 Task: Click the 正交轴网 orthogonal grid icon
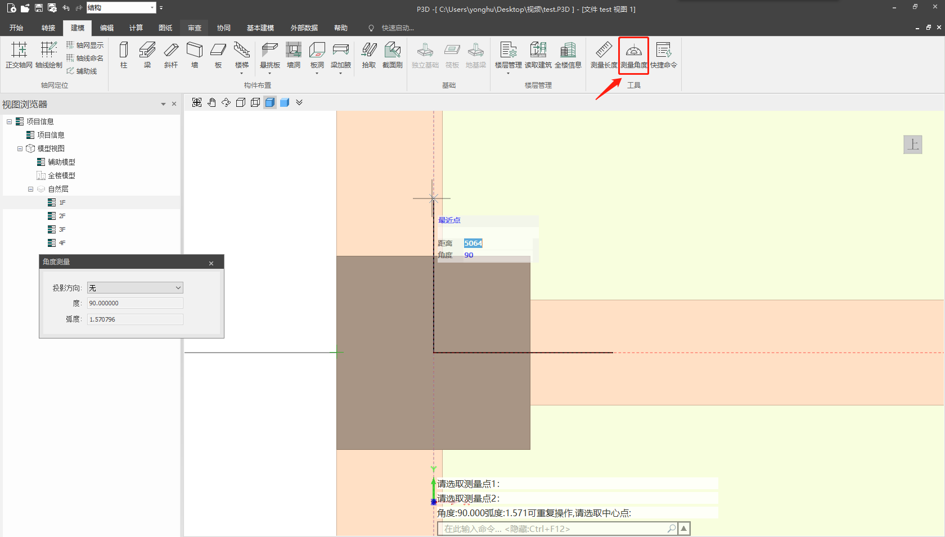click(x=19, y=55)
